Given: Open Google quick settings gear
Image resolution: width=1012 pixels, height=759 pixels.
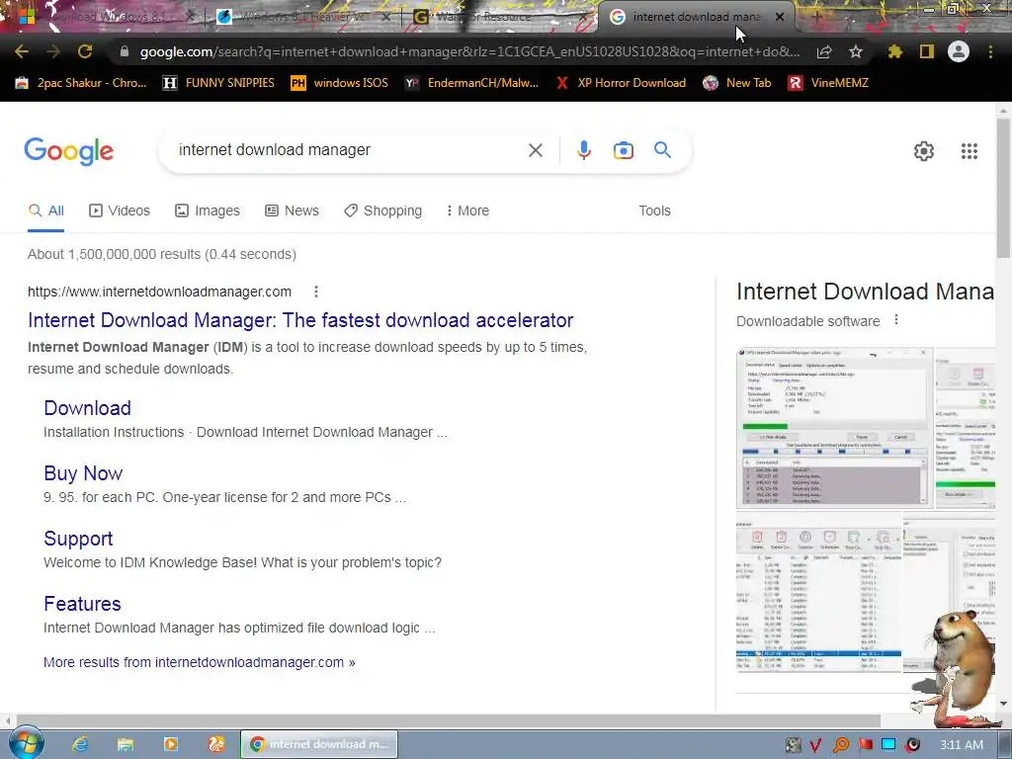Looking at the screenshot, I should point(924,151).
